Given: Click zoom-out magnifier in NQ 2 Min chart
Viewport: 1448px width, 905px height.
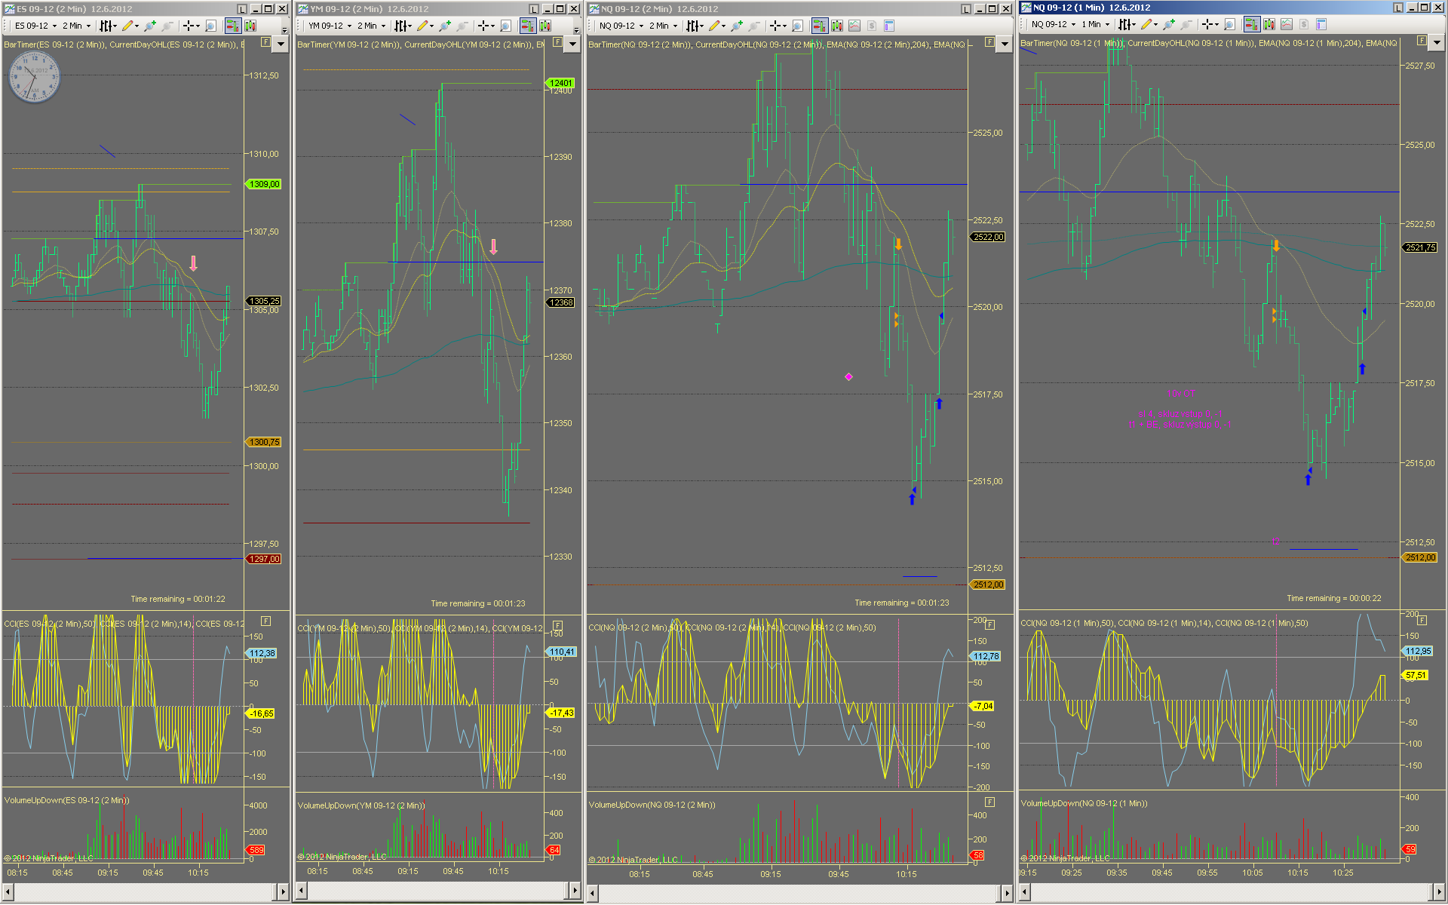Looking at the screenshot, I should [753, 26].
